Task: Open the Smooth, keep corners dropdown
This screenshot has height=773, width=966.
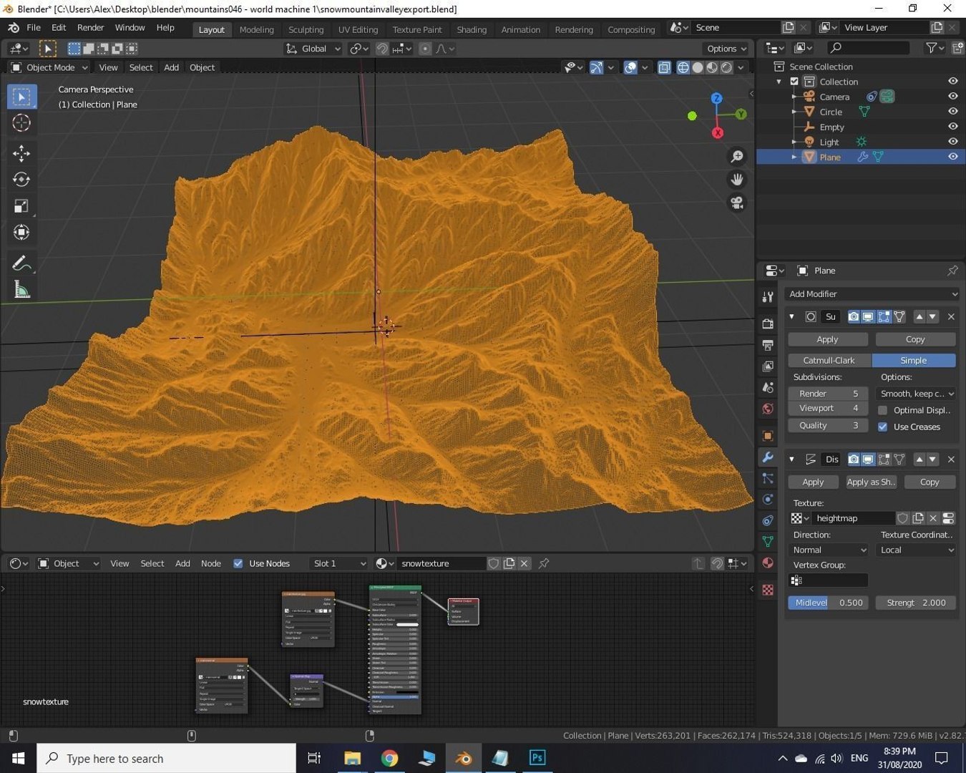Action: click(x=917, y=394)
